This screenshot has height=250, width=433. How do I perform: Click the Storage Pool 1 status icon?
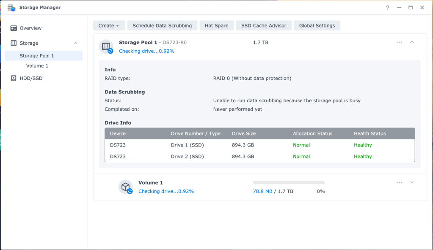106,46
